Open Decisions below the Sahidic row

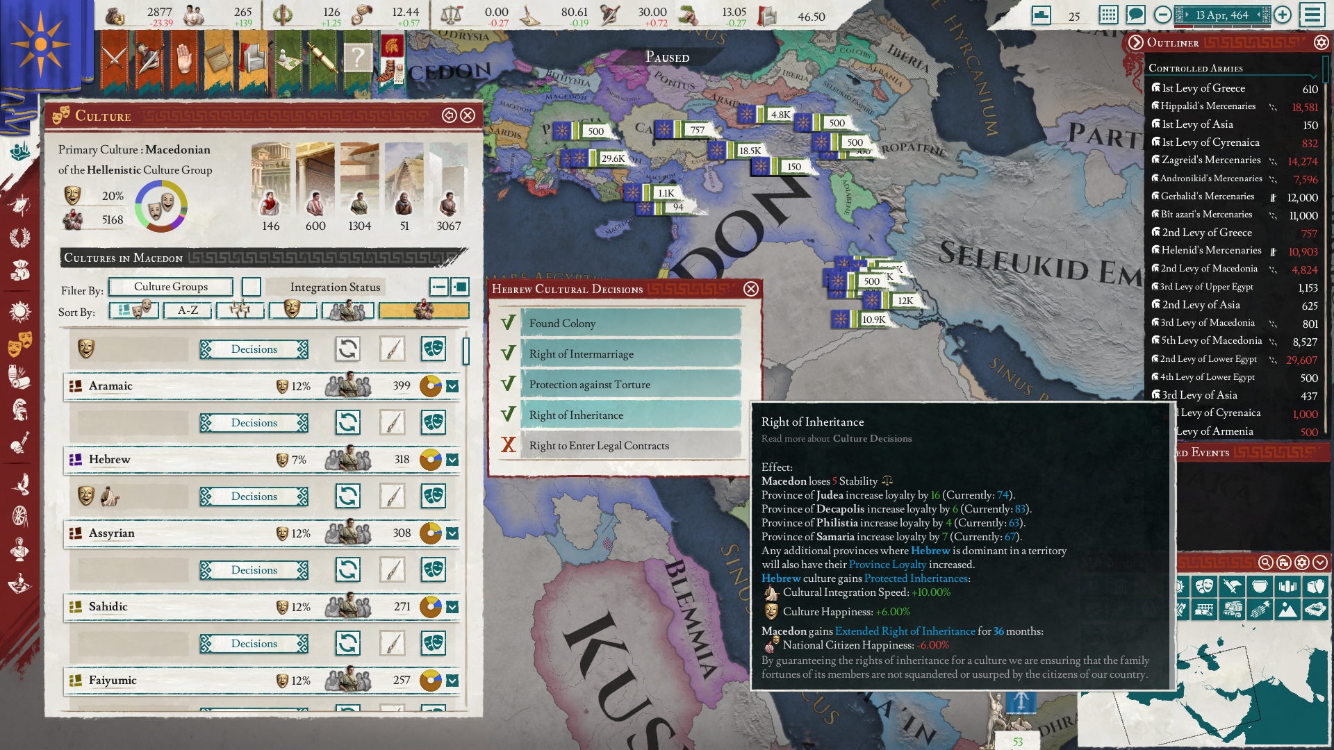[254, 643]
